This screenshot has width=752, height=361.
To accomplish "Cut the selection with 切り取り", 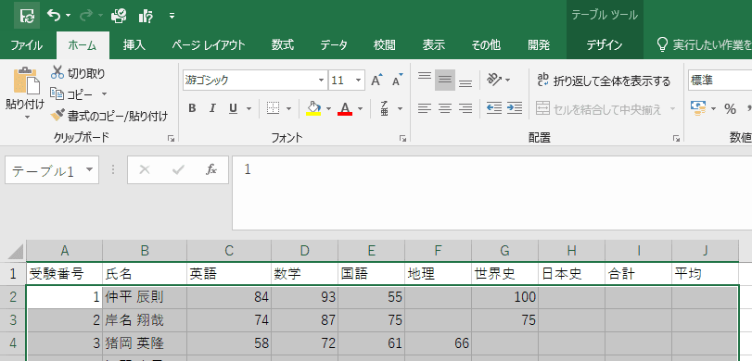I will pos(78,73).
